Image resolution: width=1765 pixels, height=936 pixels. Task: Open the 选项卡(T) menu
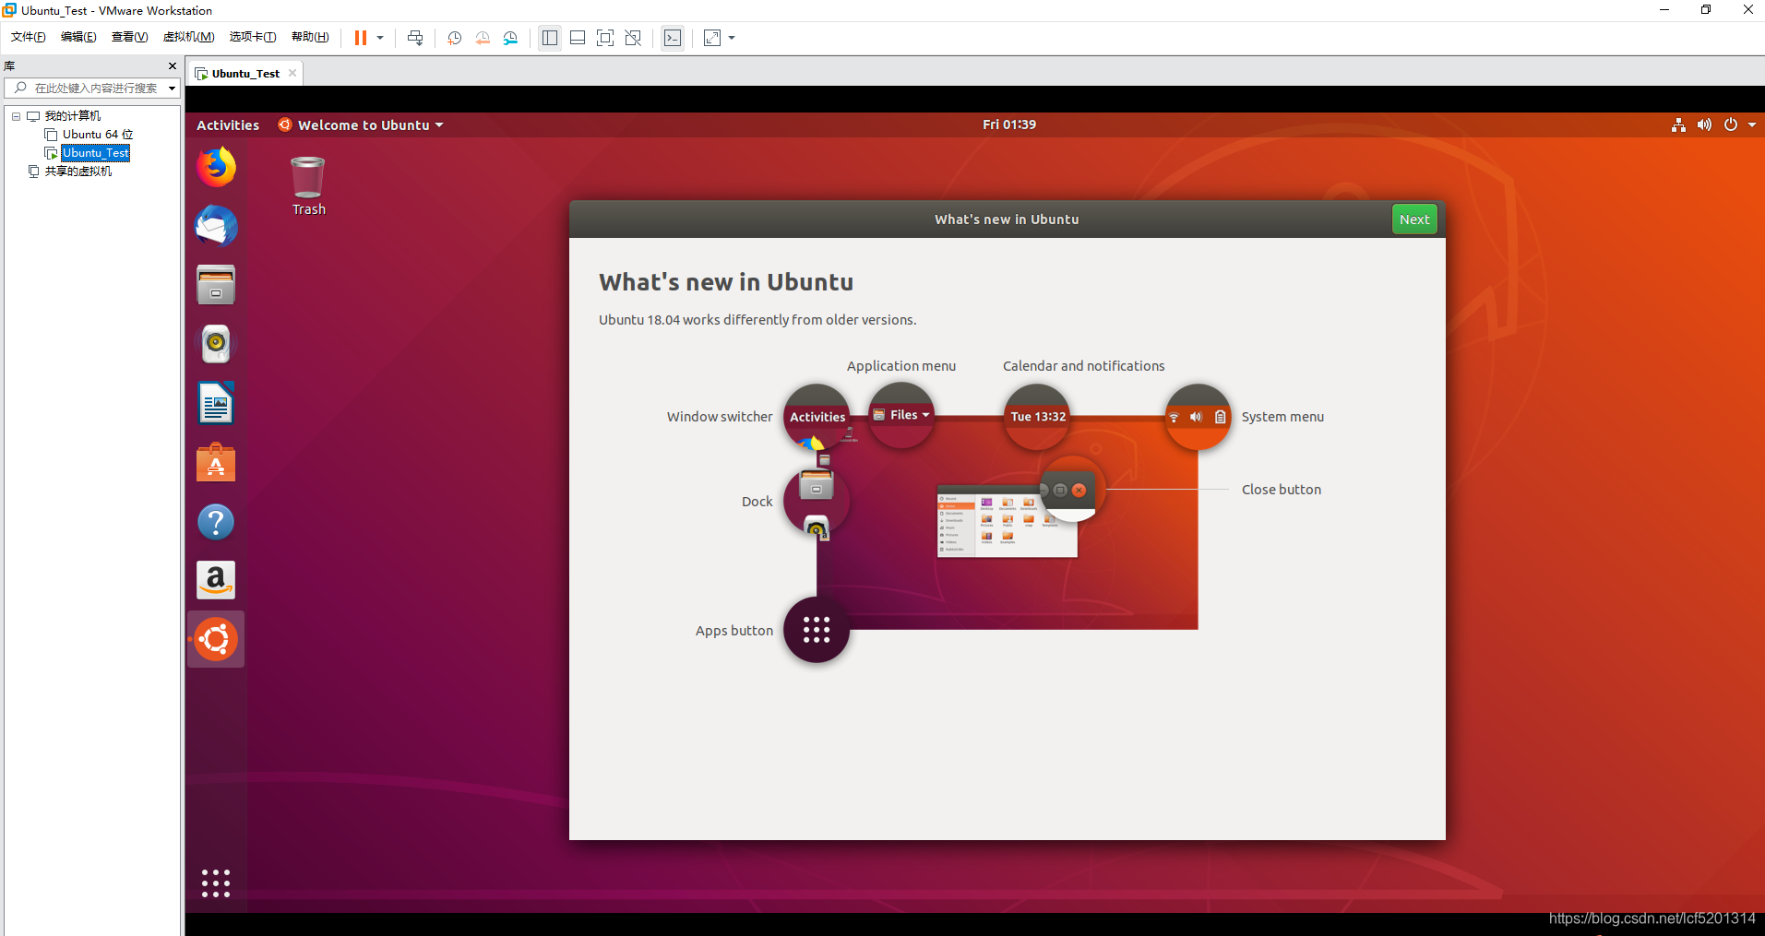253,37
